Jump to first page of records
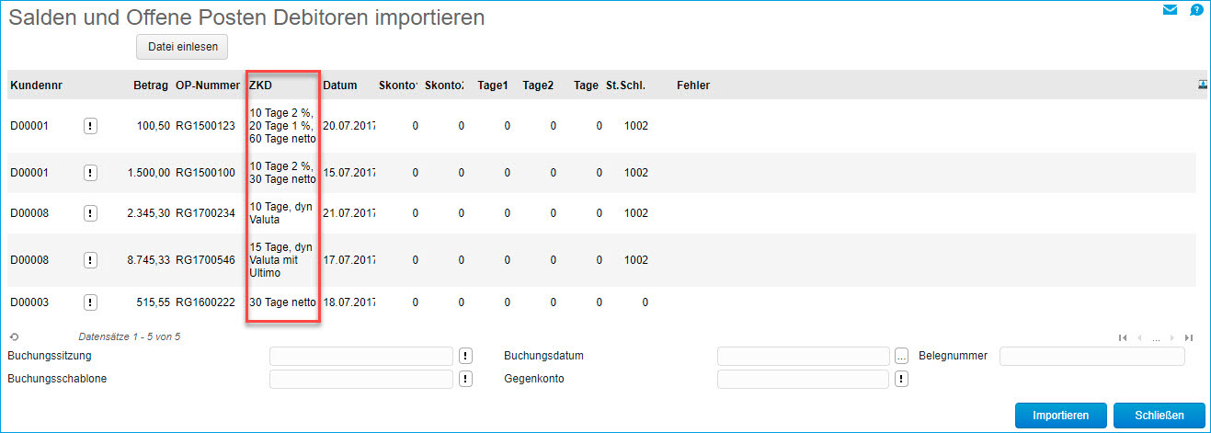The height and width of the screenshot is (433, 1211). click(x=1123, y=337)
